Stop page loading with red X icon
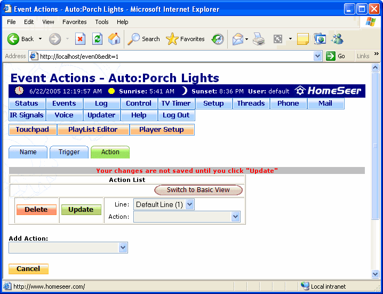Screen dimensions: 383x294 (80, 39)
